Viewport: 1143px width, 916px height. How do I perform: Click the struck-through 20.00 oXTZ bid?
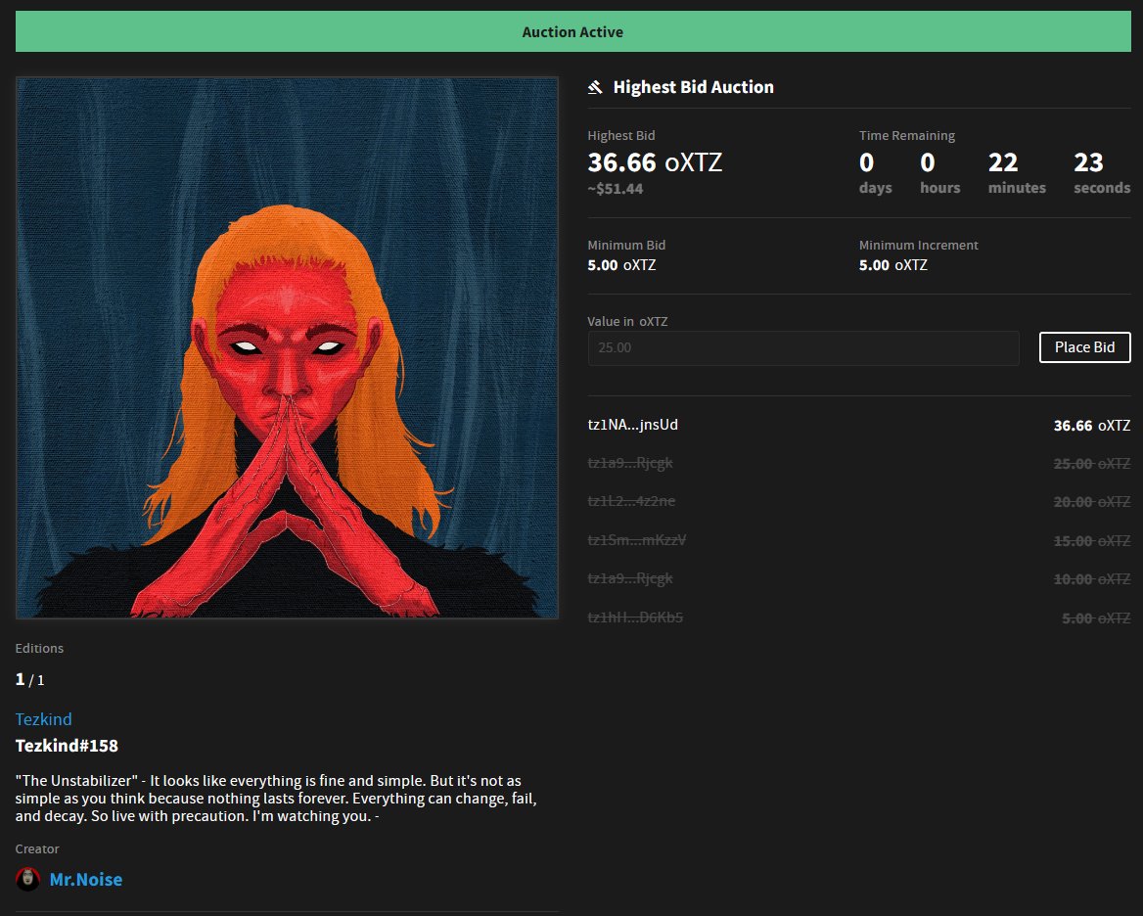pyautogui.click(x=1092, y=502)
